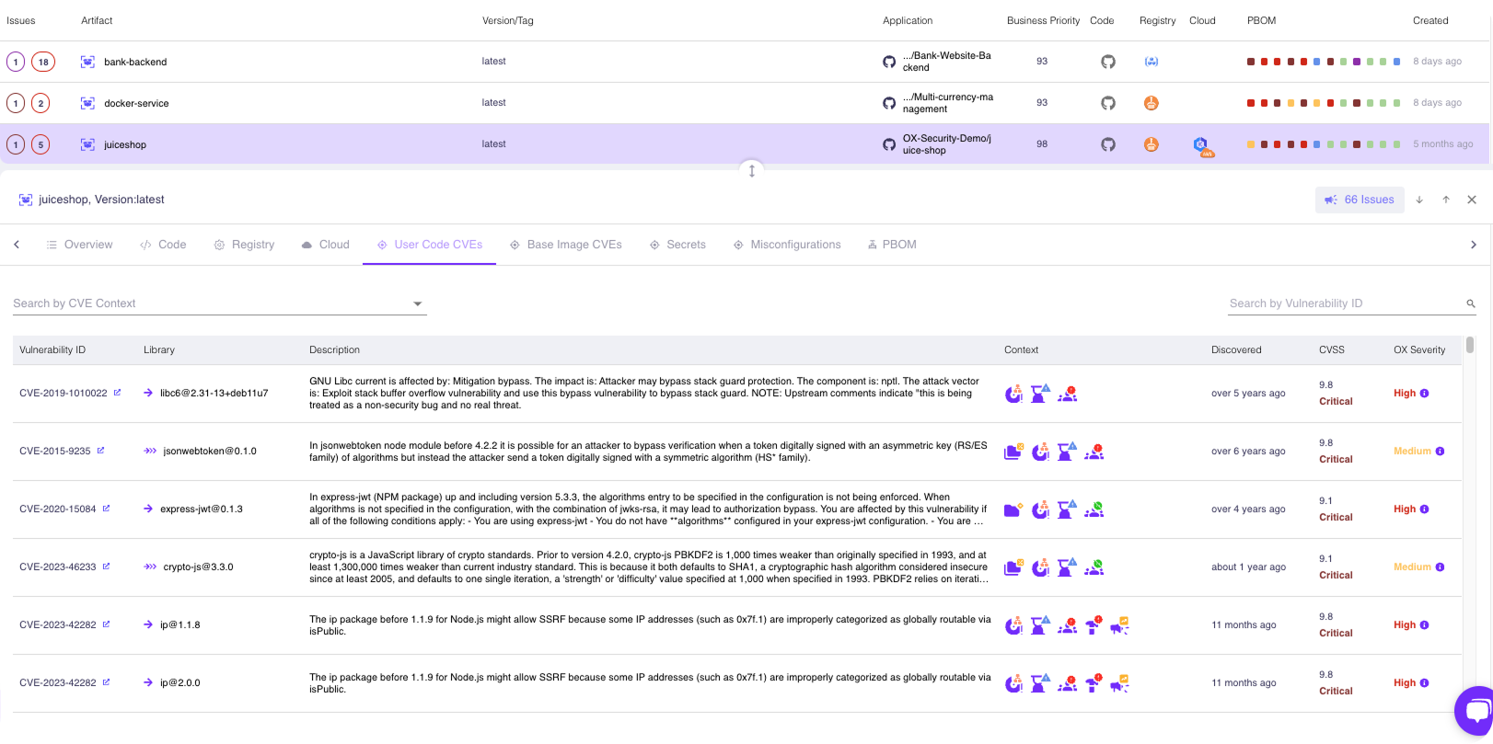The width and height of the screenshot is (1493, 744).
Task: Click GitHub code icon in juiceshop row
Action: 1108,144
